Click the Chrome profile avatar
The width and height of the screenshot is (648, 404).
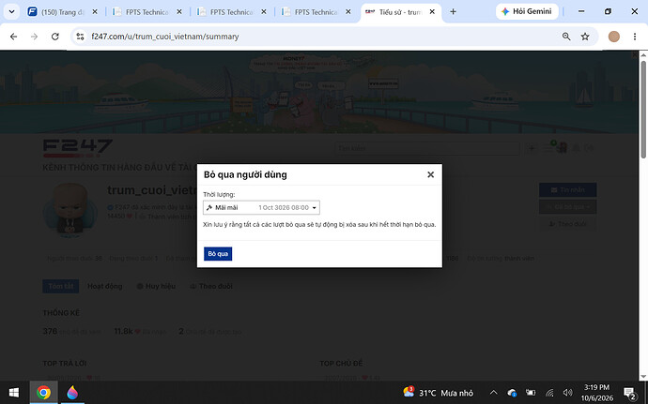(613, 37)
